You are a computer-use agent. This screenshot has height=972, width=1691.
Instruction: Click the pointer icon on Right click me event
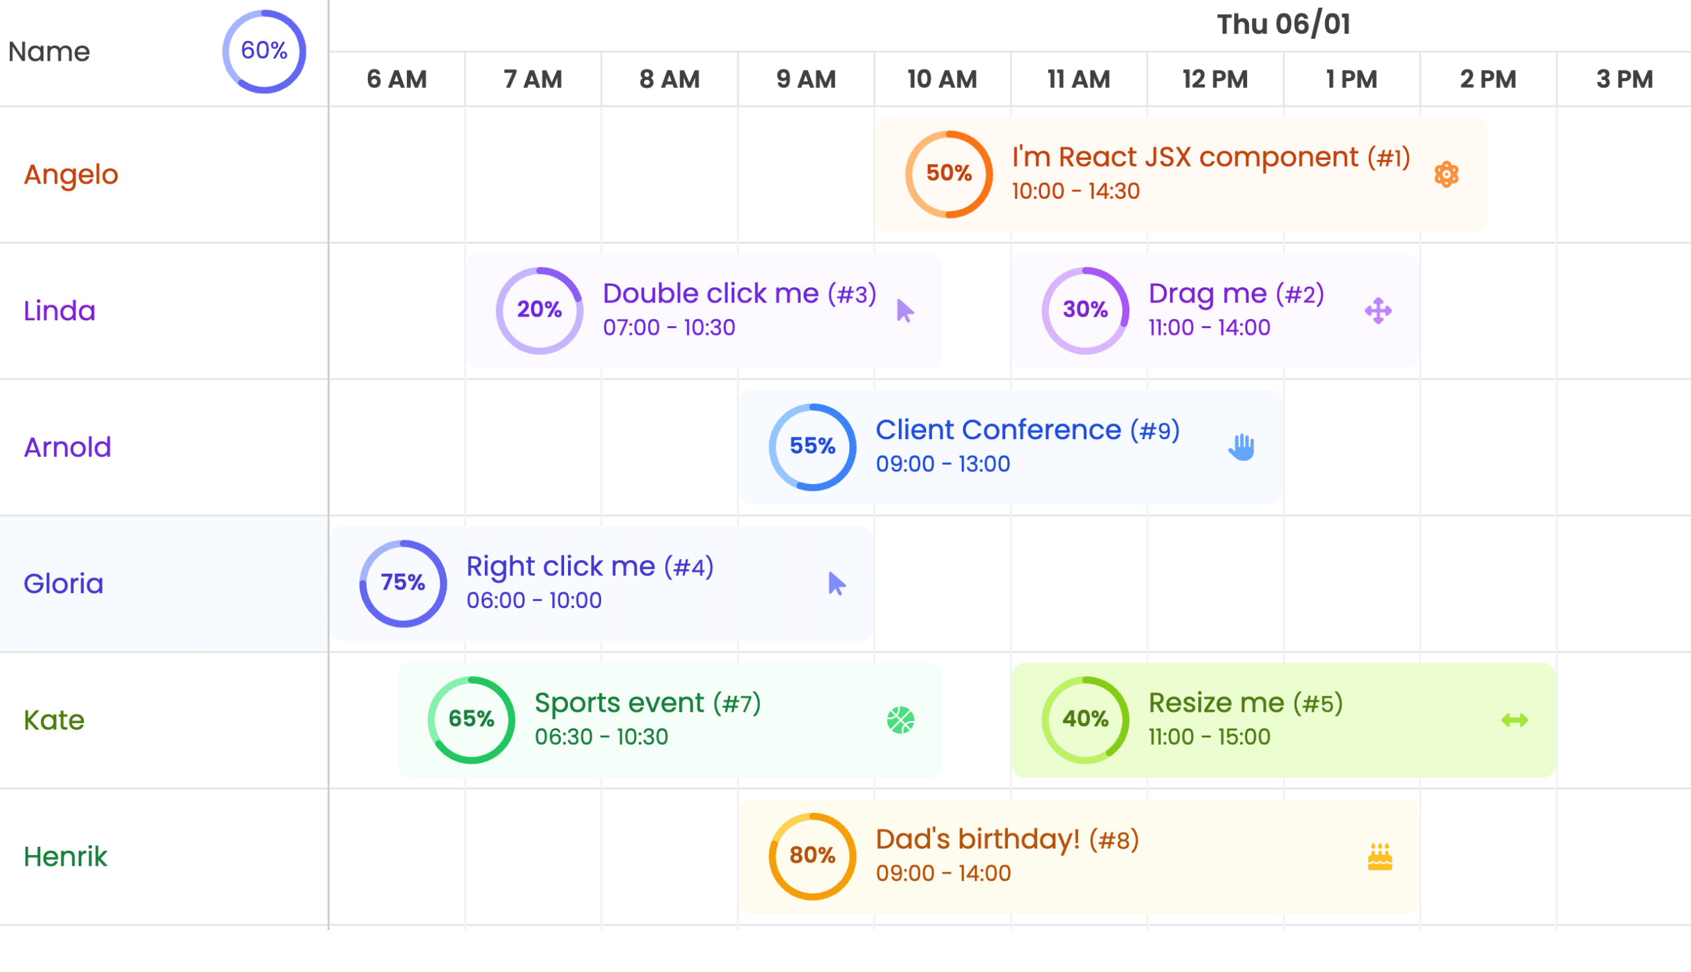tap(836, 584)
